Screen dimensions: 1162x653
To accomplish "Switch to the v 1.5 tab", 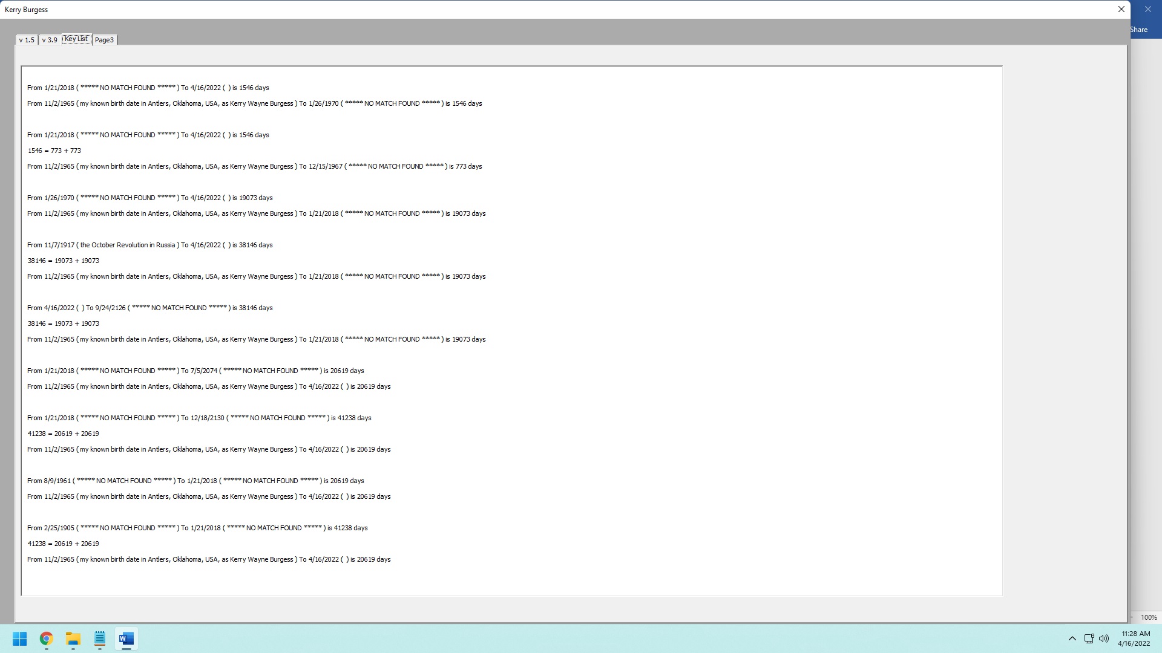I will click(x=27, y=40).
